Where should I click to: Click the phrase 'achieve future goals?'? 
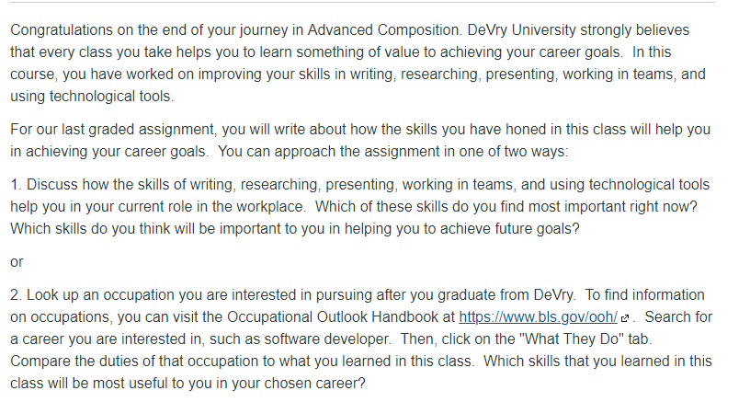[510, 228]
